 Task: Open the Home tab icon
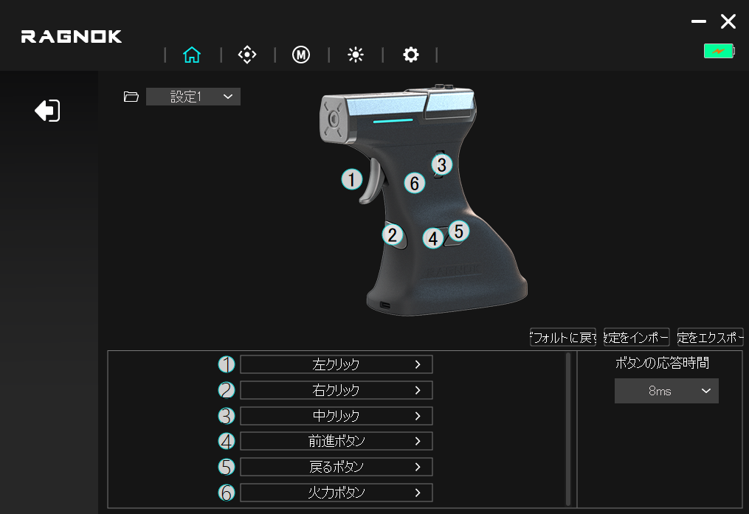[x=192, y=55]
